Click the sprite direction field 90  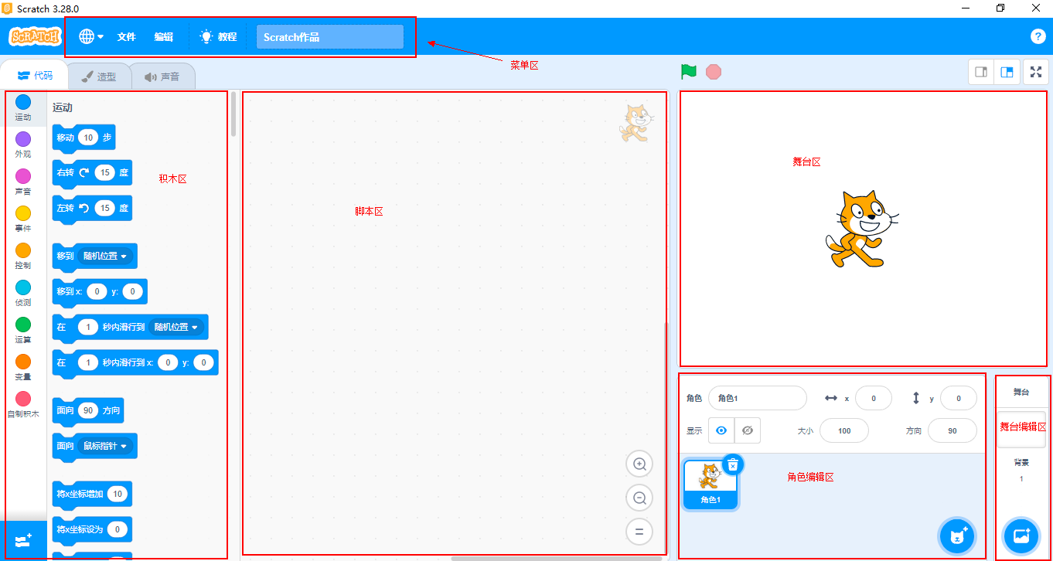[952, 430]
